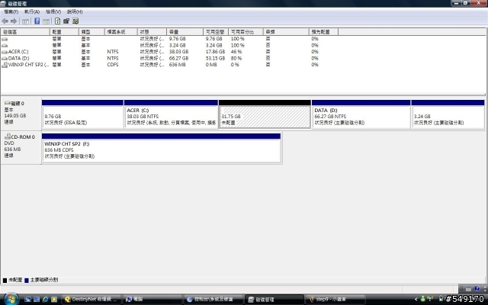Viewport: 488px width, 305px height.
Task: Open the Windows Start orb
Action: [x=11, y=299]
